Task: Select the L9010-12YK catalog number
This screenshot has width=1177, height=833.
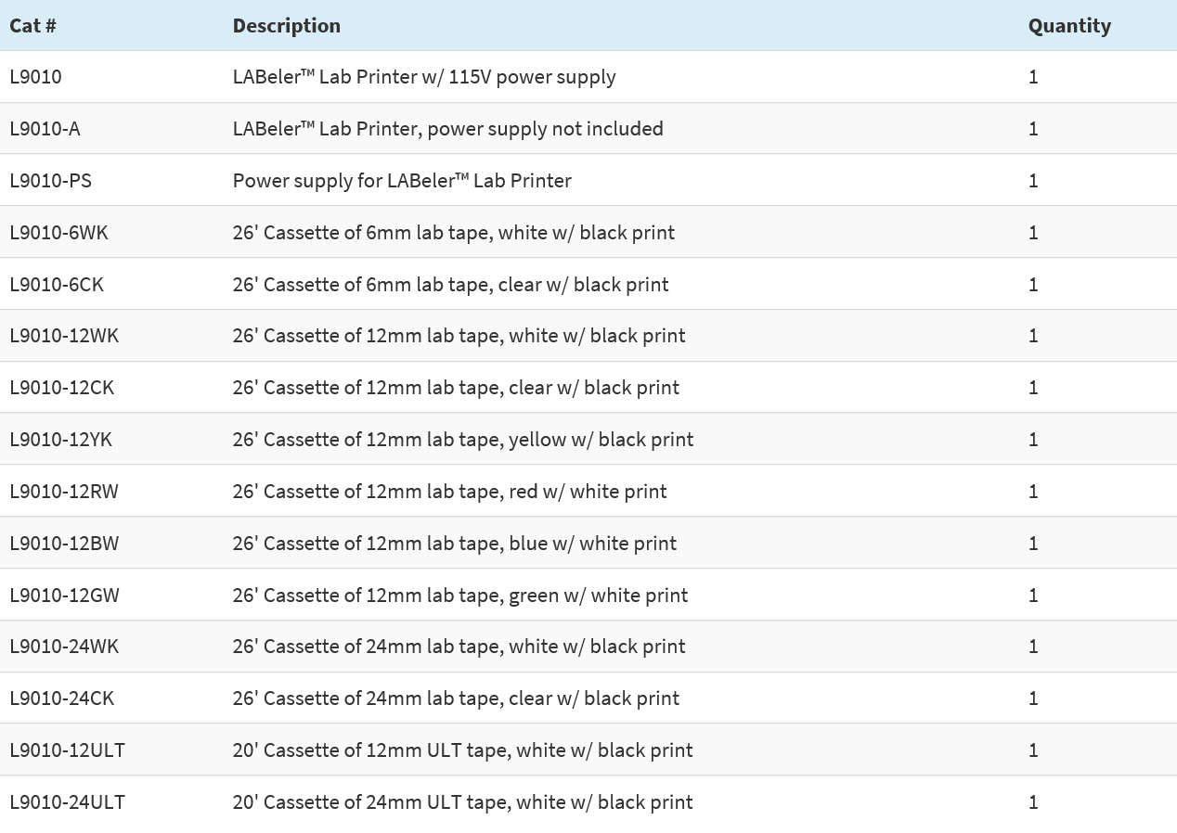Action: coord(61,440)
